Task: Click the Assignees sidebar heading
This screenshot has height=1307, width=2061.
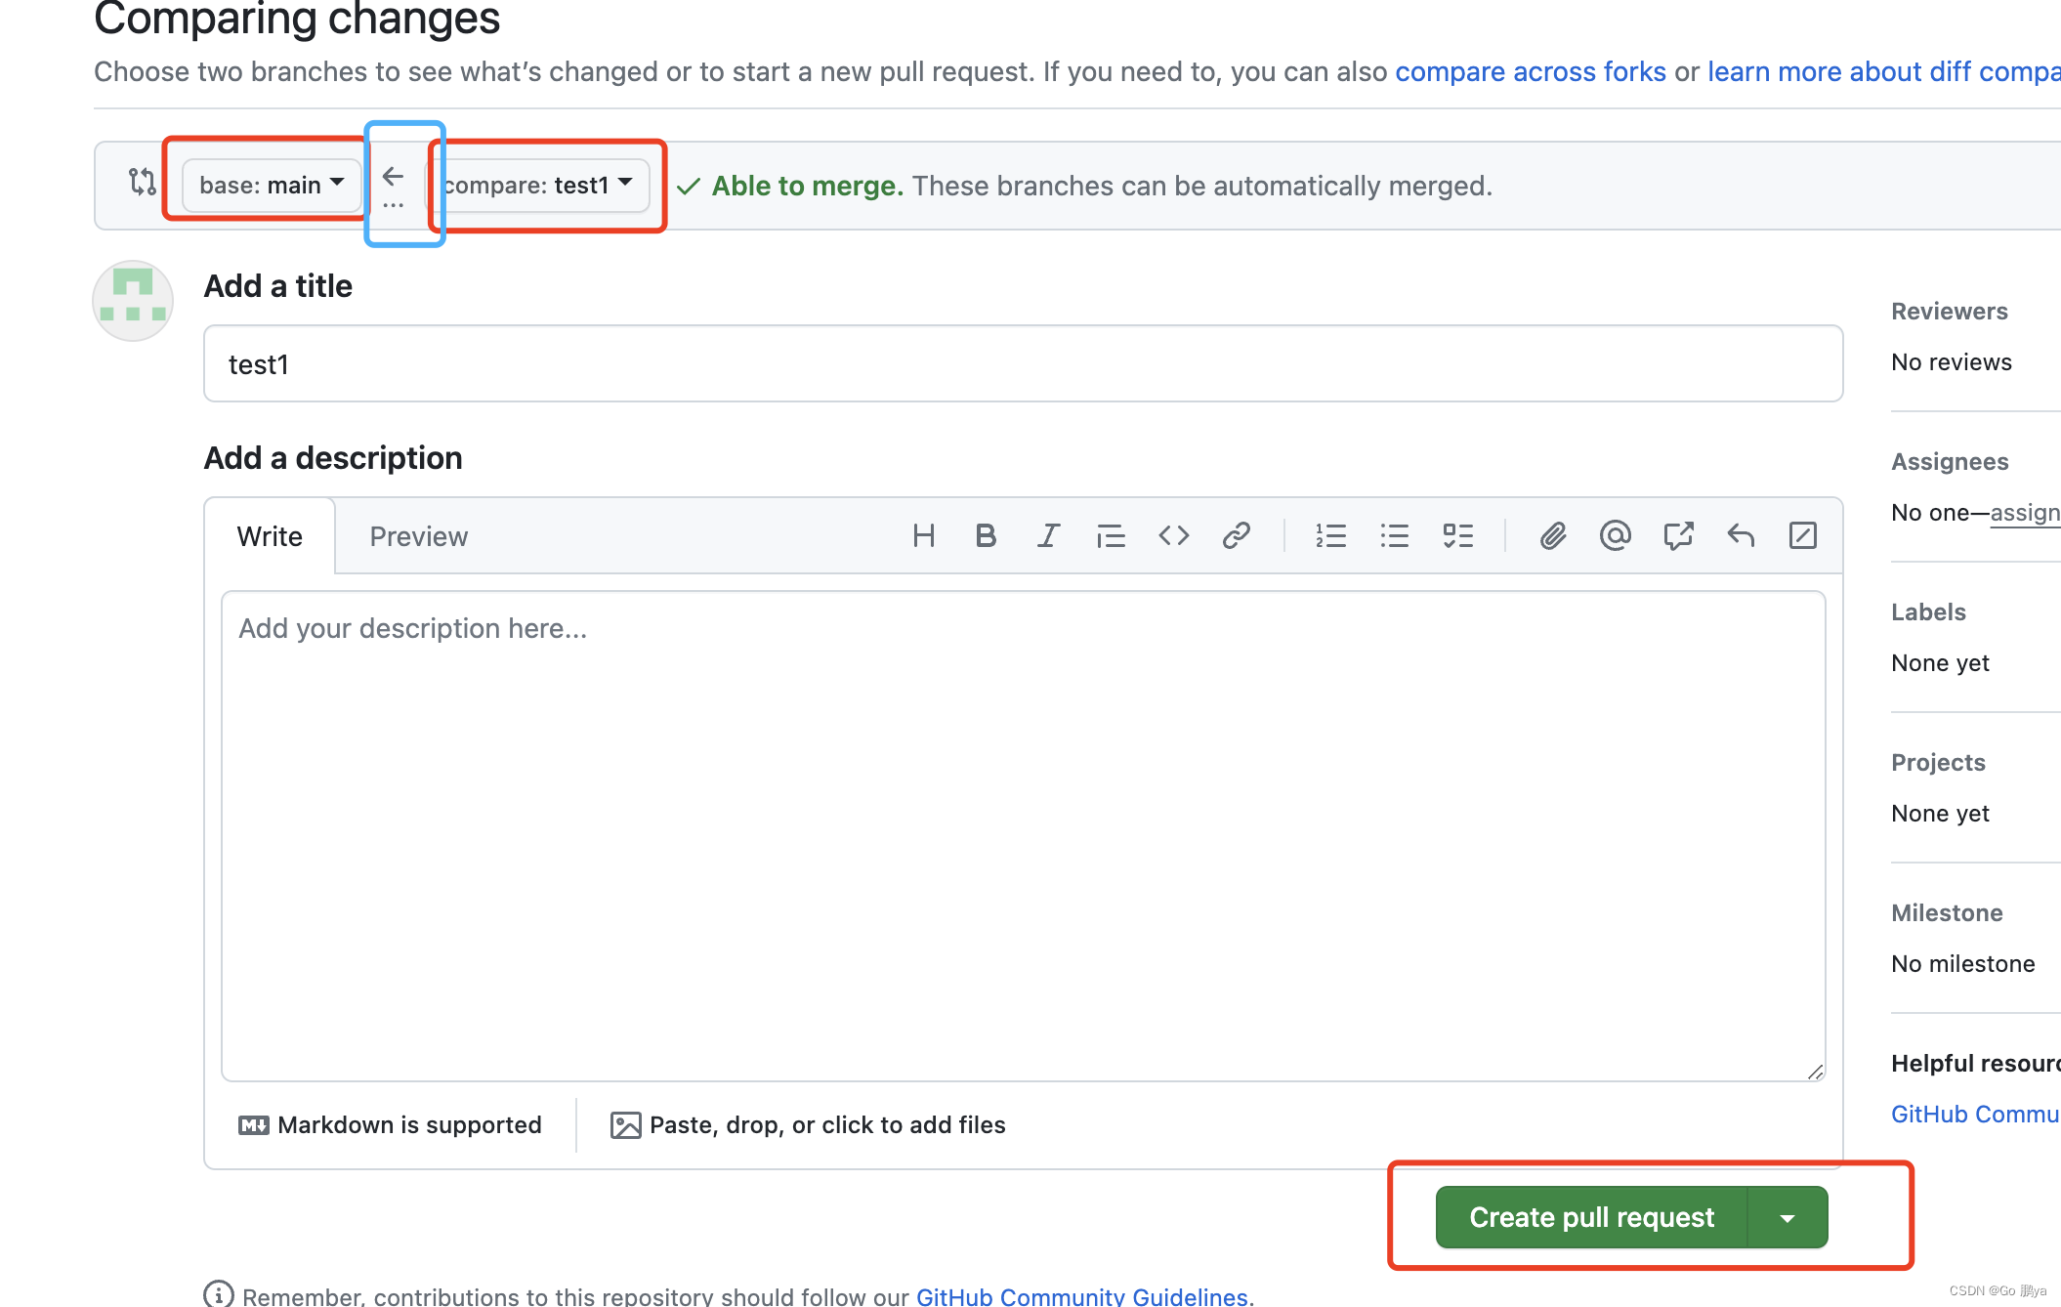Action: point(1950,461)
